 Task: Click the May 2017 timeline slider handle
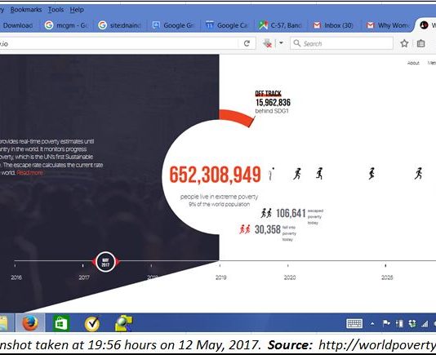coord(105,262)
